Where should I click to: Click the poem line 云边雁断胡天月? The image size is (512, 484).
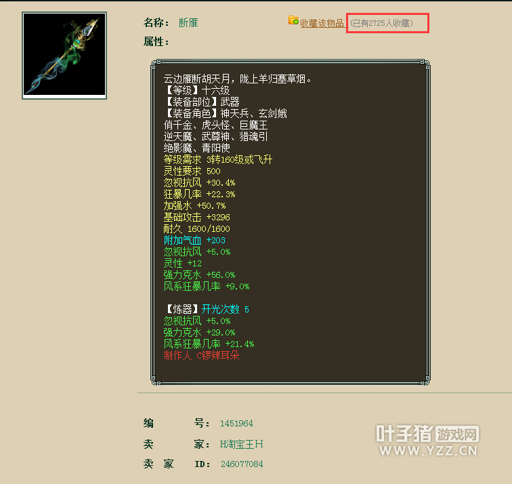197,79
